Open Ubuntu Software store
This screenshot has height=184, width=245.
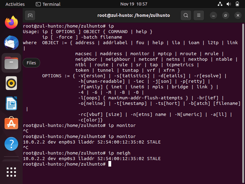[11, 123]
